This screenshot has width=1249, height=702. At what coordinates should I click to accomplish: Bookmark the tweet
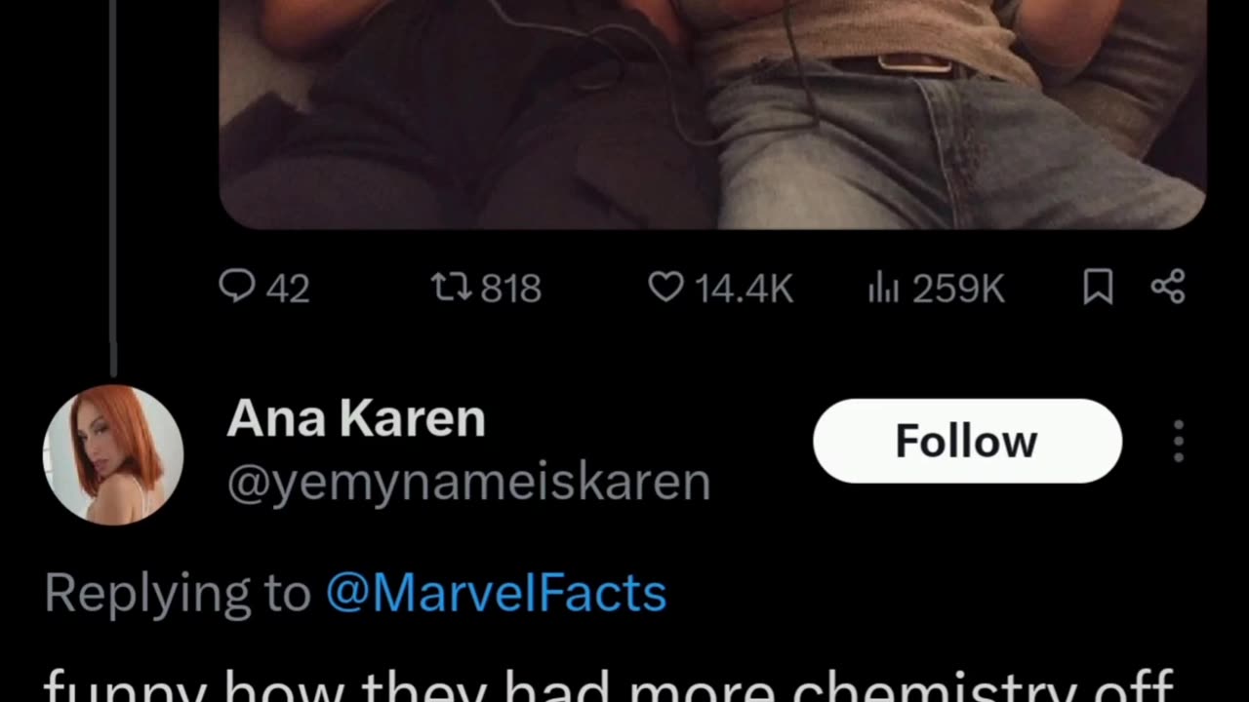click(x=1098, y=287)
